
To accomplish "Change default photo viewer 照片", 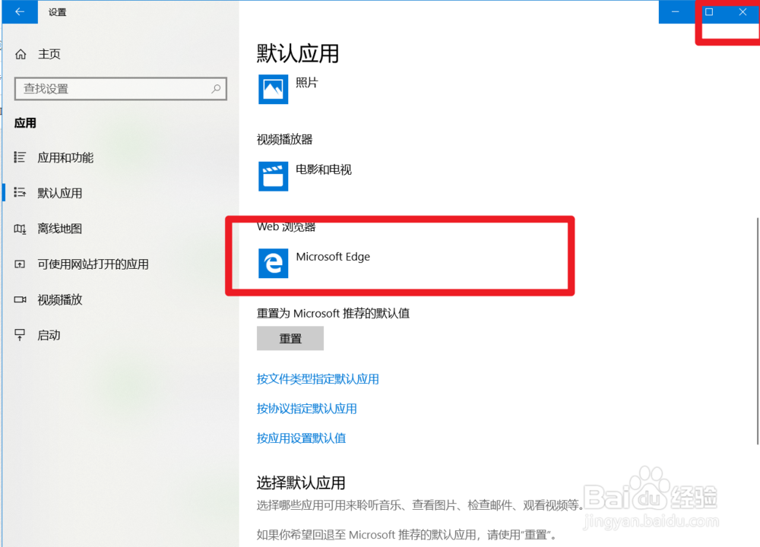I will 307,83.
